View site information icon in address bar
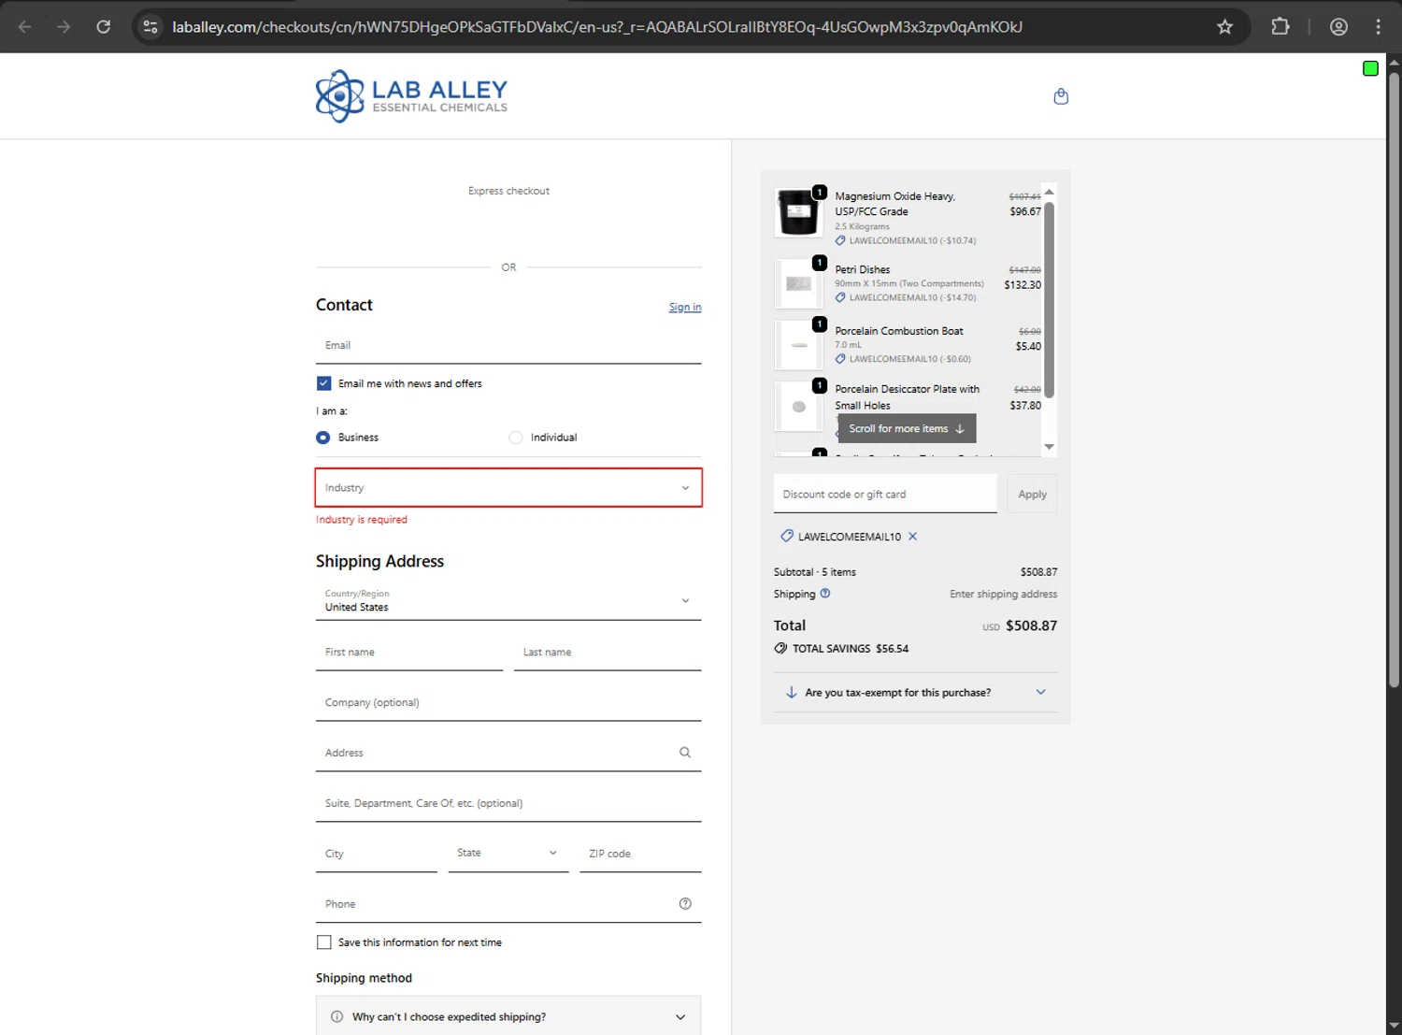This screenshot has width=1402, height=1035. click(150, 26)
